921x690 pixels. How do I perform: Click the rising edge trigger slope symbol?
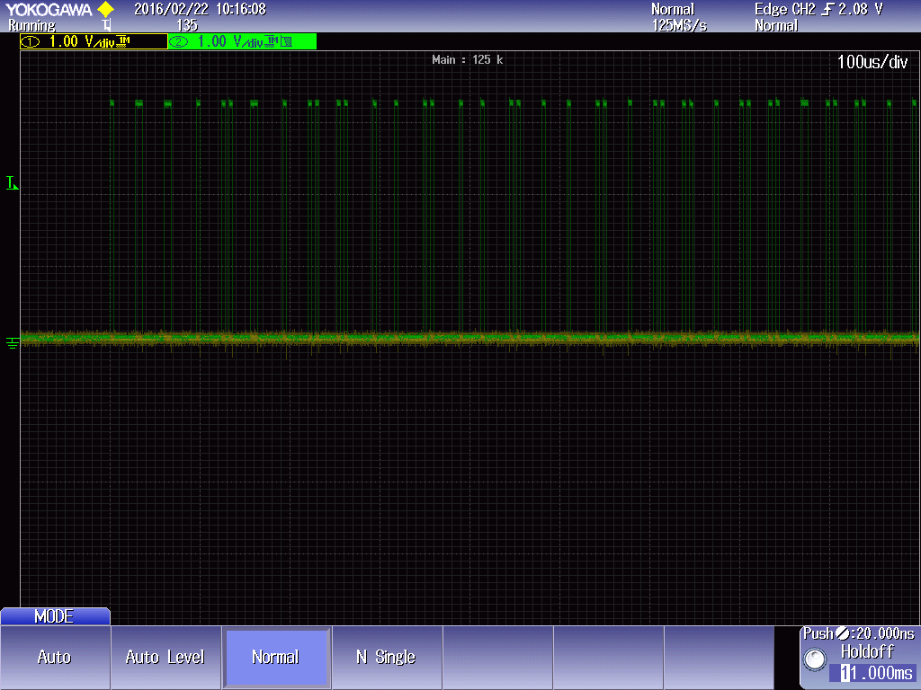point(827,10)
